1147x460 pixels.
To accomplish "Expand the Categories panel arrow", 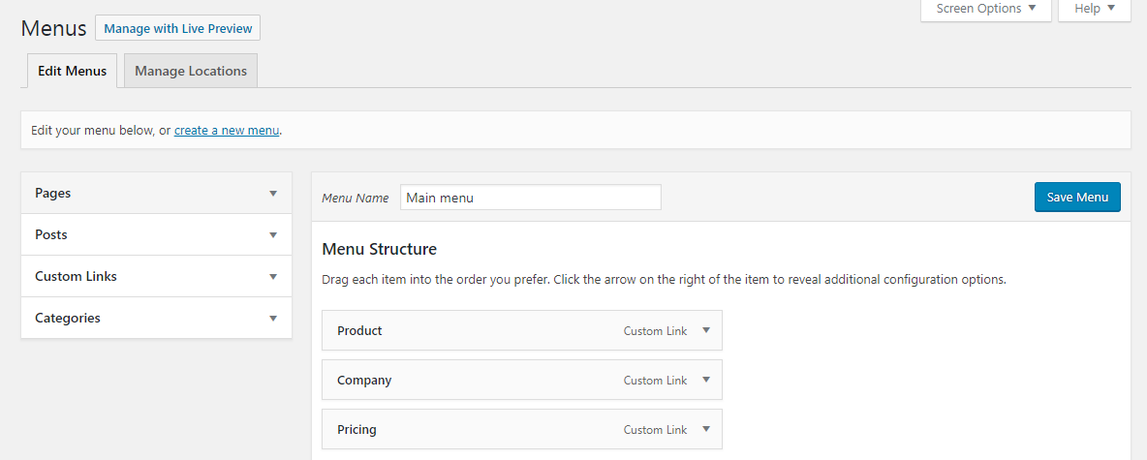I will coord(273,319).
